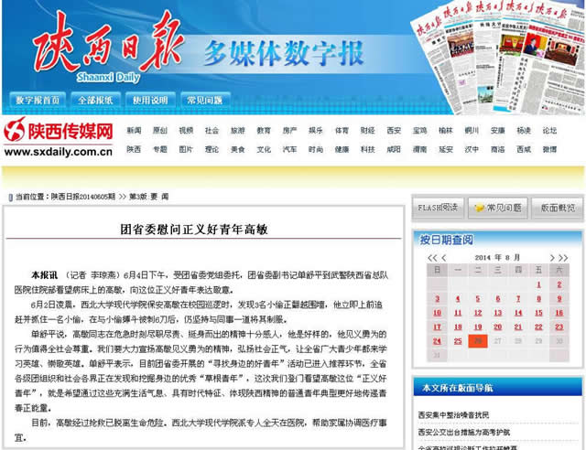This screenshot has height=450, width=586.
Task: Open 数字报首页 tab
Action: pyautogui.click(x=38, y=100)
